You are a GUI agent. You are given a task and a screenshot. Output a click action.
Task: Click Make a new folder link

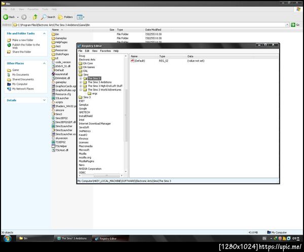23,40
